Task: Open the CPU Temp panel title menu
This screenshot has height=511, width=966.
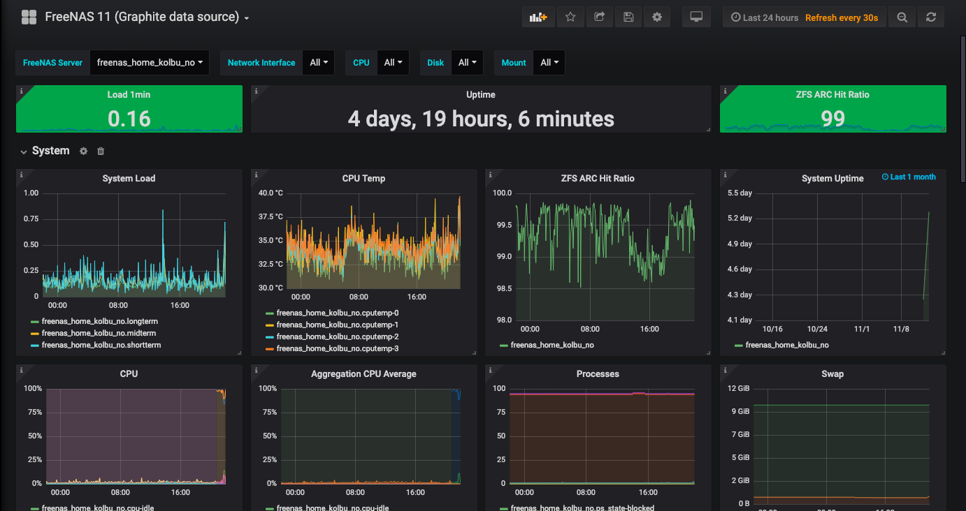Action: pos(363,179)
